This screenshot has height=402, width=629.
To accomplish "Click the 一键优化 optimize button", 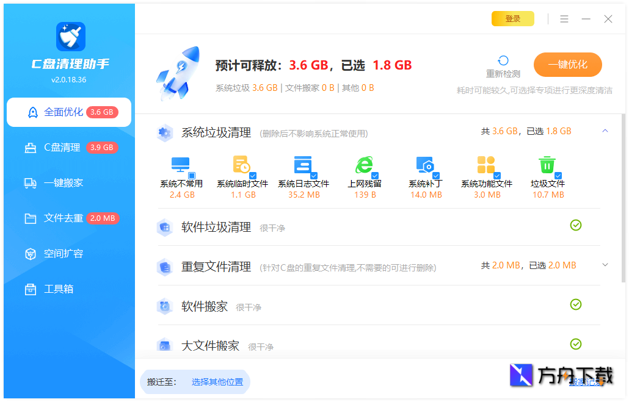I will click(x=567, y=65).
